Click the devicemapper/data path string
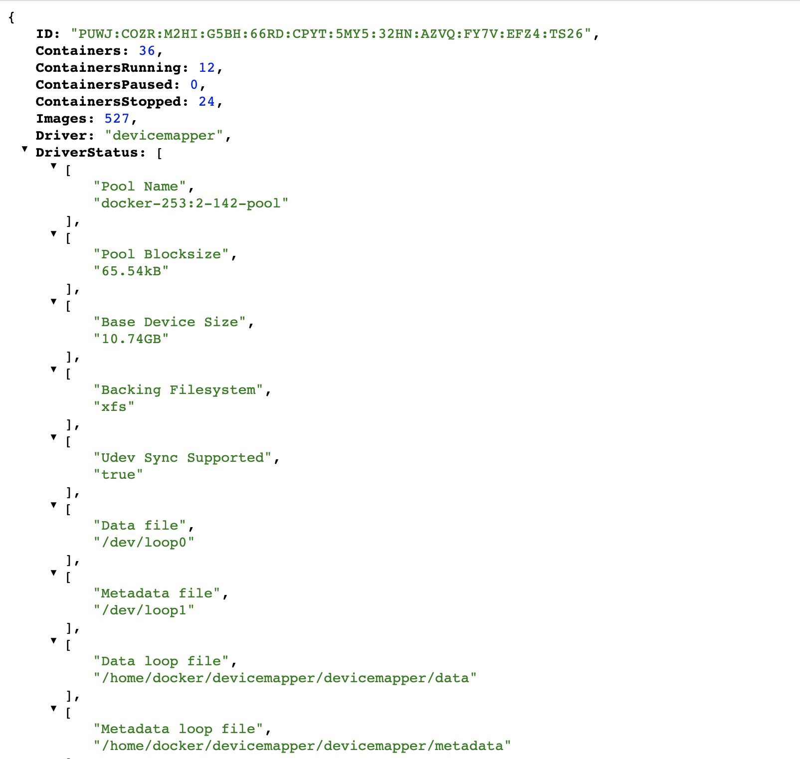Image resolution: width=800 pixels, height=759 pixels. pyautogui.click(x=285, y=678)
